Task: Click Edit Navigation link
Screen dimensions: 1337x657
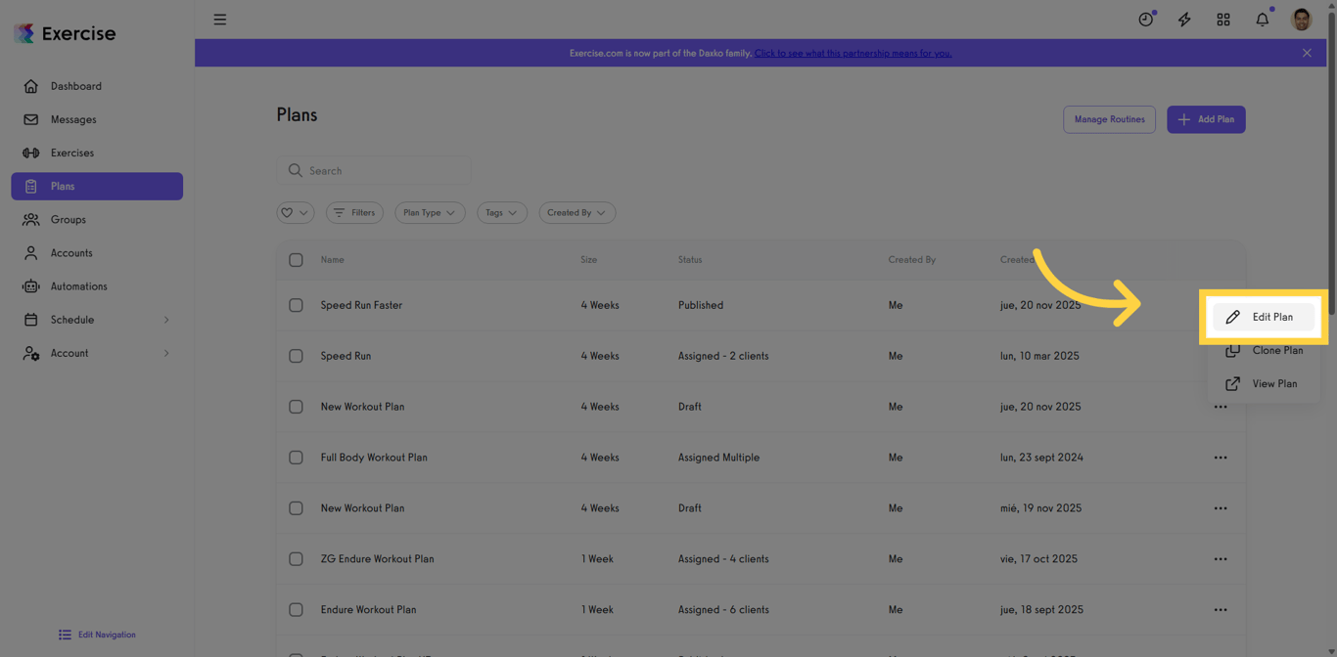Action: pyautogui.click(x=97, y=635)
